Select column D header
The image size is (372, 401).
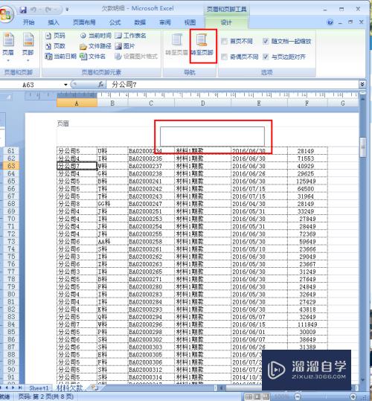(202, 103)
